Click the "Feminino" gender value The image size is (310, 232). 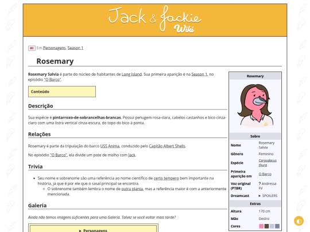pos(266,154)
